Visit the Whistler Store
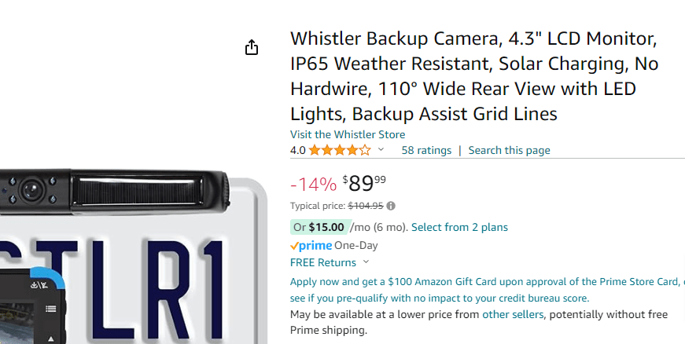685x344 pixels. pyautogui.click(x=348, y=134)
